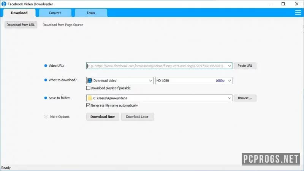Open the hamburger menu icon
The width and height of the screenshot is (304, 171).
tap(298, 13)
